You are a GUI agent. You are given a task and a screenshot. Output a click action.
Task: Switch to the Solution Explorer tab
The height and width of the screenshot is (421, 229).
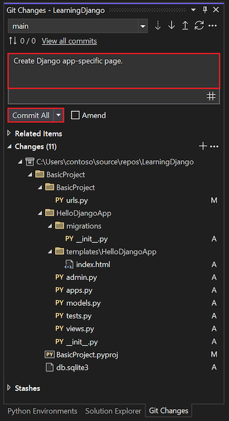[113, 411]
